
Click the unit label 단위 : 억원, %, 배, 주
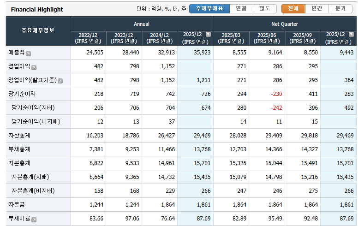[x=161, y=9]
